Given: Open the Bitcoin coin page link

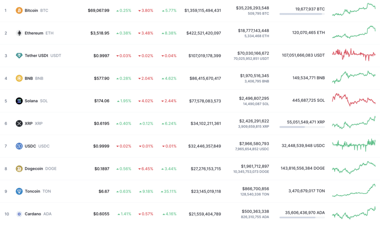Looking at the screenshot, I should click(31, 10).
